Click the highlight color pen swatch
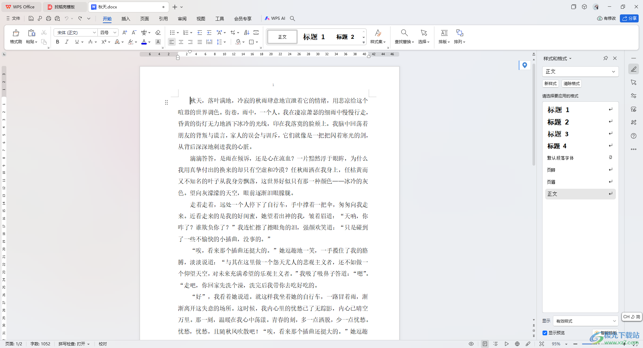This screenshot has width=643, height=348. pos(131,42)
